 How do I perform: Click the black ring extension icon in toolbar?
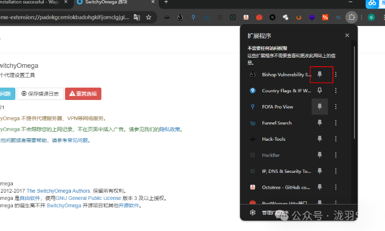272,17
